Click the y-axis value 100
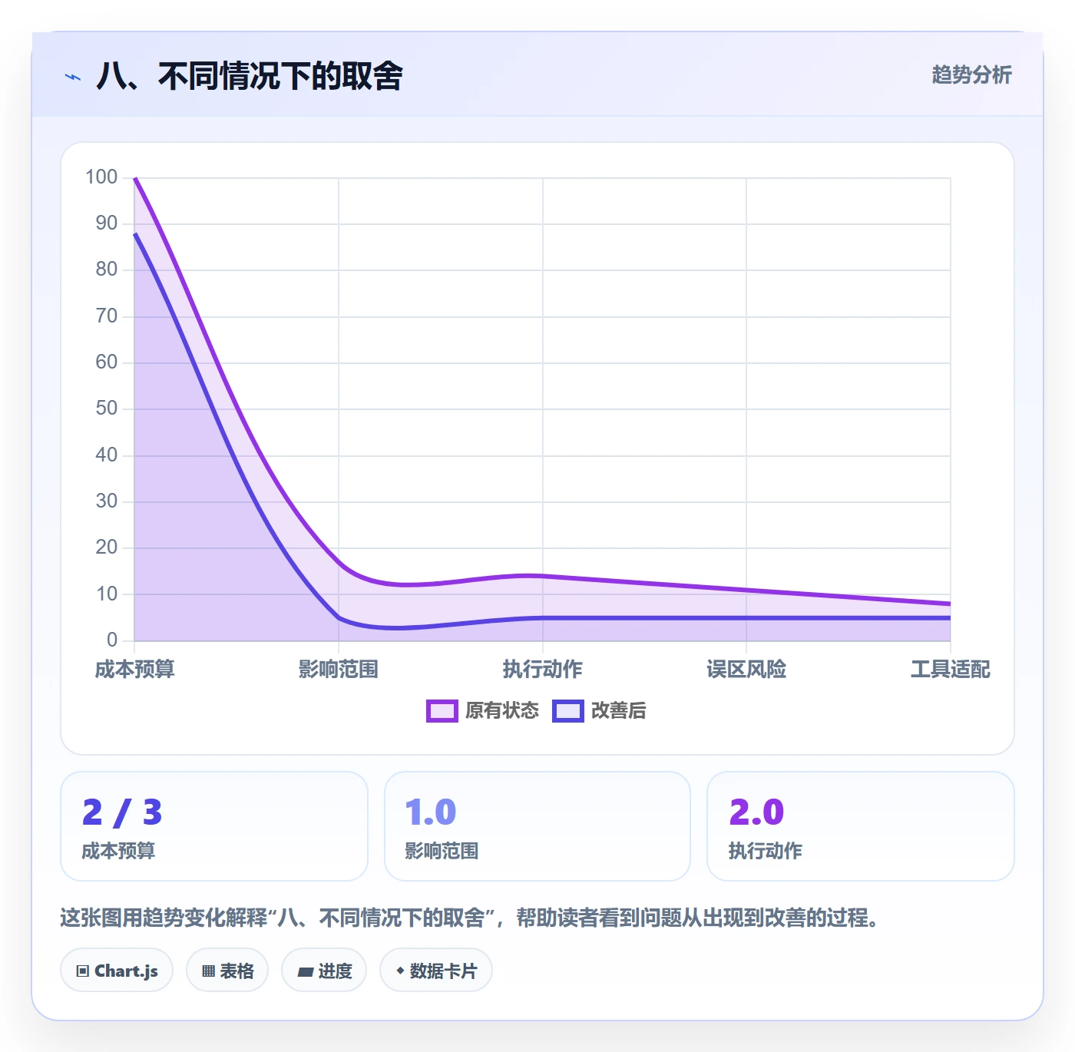The width and height of the screenshot is (1075, 1052). [x=101, y=177]
